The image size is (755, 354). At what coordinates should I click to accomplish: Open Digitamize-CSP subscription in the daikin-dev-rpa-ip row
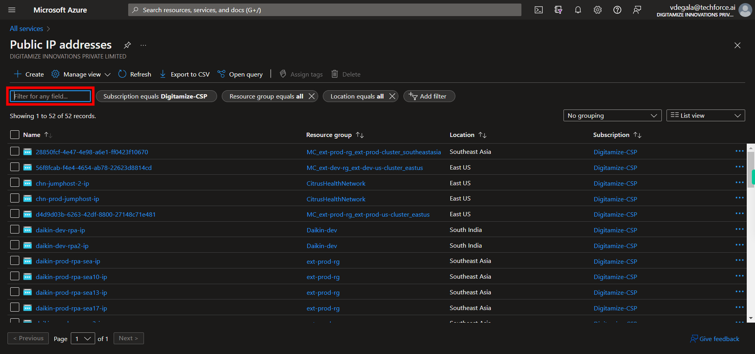pos(615,230)
